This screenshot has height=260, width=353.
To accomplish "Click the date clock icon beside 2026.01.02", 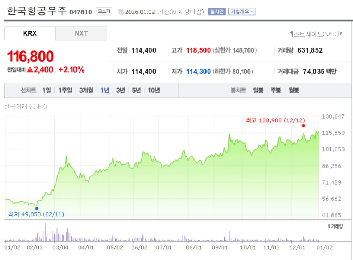I will click(120, 12).
